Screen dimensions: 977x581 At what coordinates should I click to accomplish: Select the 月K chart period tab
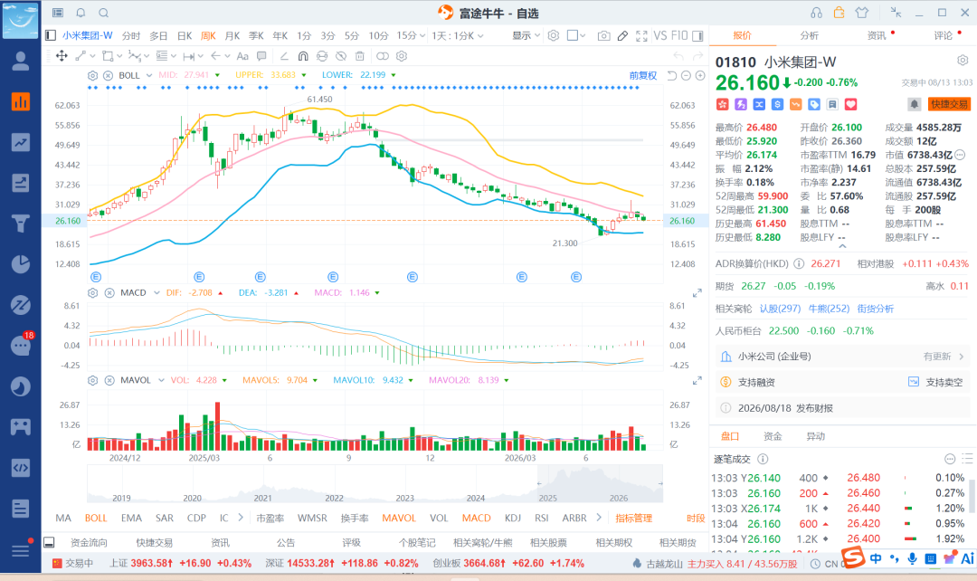pos(232,35)
